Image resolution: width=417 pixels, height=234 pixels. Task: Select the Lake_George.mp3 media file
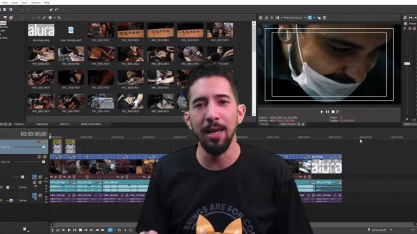tap(71, 30)
